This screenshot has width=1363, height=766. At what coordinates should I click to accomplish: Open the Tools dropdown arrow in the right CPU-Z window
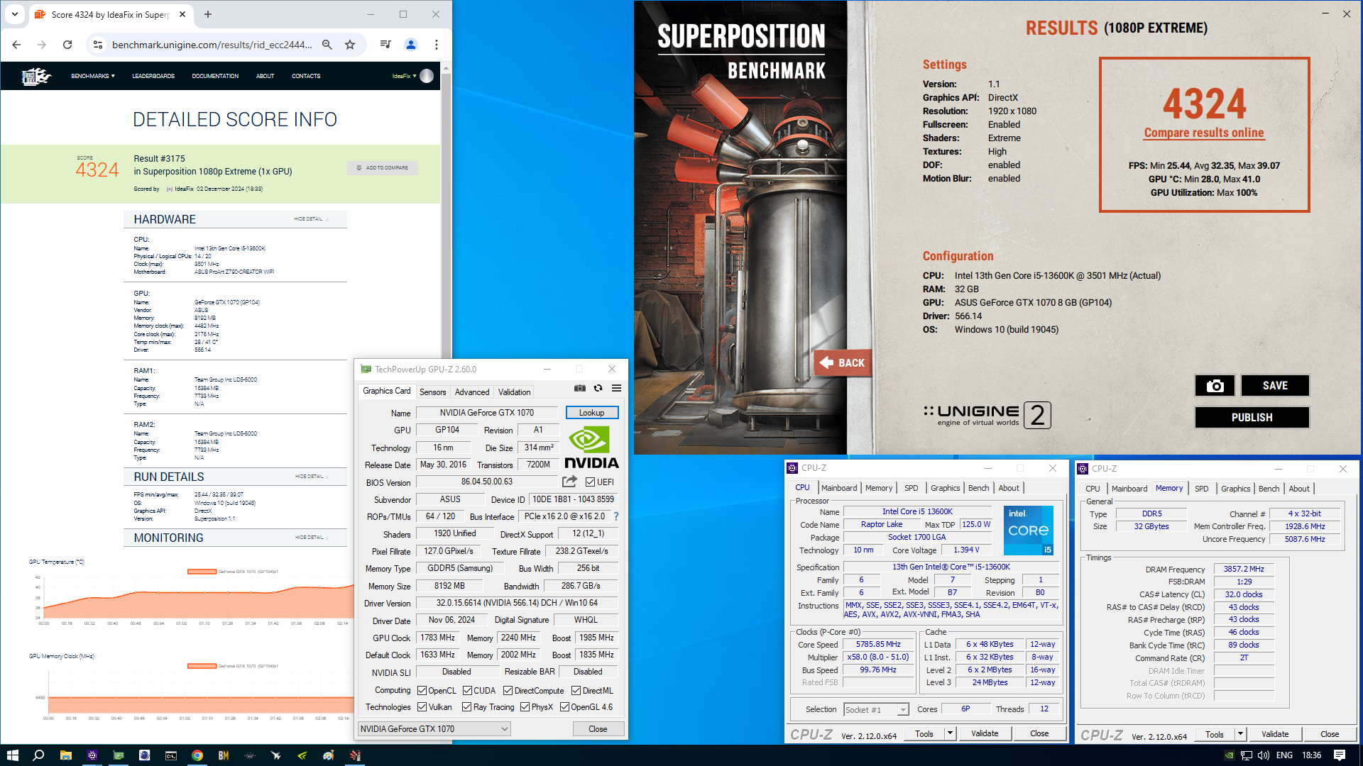pyautogui.click(x=1240, y=735)
